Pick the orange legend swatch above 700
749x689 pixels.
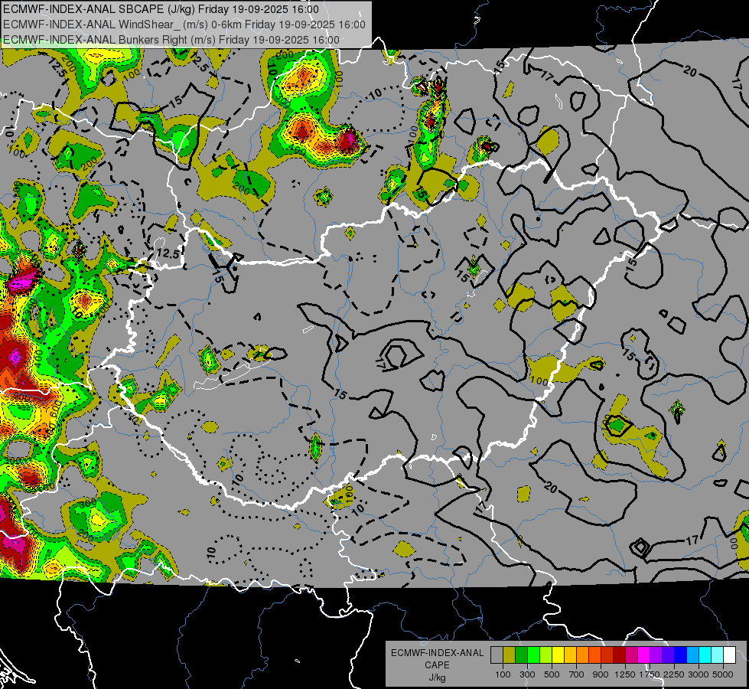click(583, 655)
